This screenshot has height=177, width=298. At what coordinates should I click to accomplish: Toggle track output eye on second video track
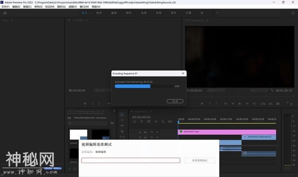click(157, 137)
